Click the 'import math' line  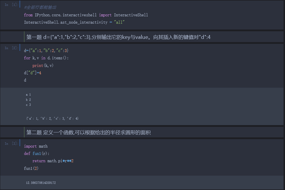[x=36, y=146]
